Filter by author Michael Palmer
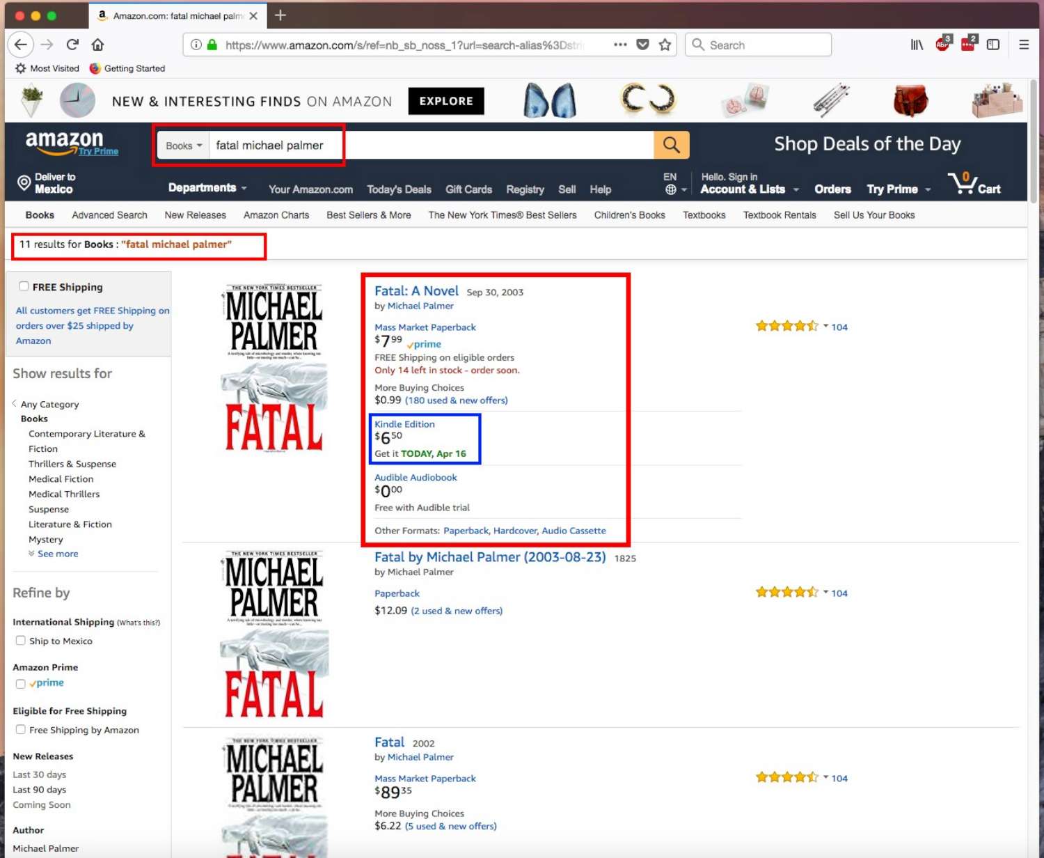 point(46,848)
